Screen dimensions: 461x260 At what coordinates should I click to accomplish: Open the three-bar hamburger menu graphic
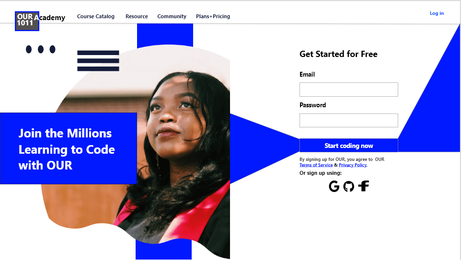coord(98,61)
